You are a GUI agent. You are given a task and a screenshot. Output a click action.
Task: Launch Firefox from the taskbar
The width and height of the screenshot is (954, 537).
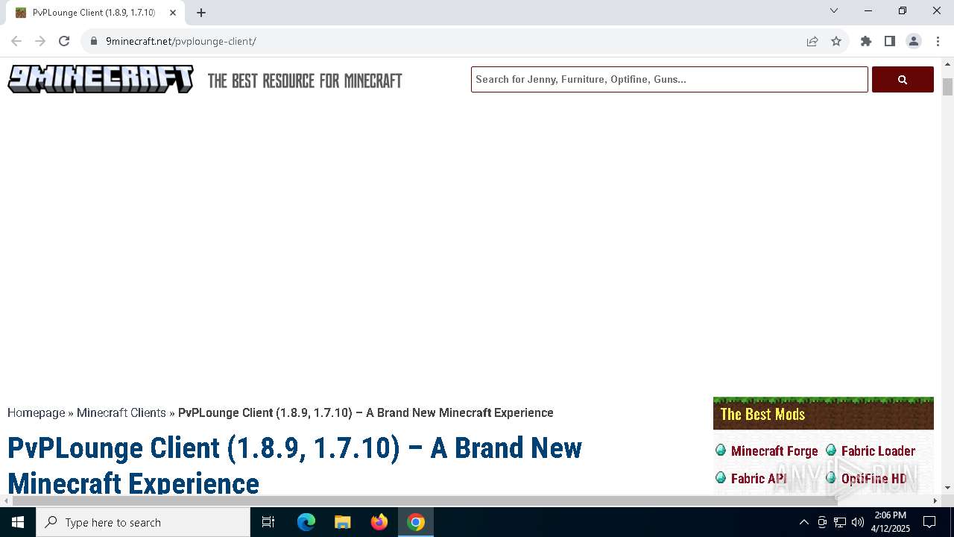tap(379, 522)
